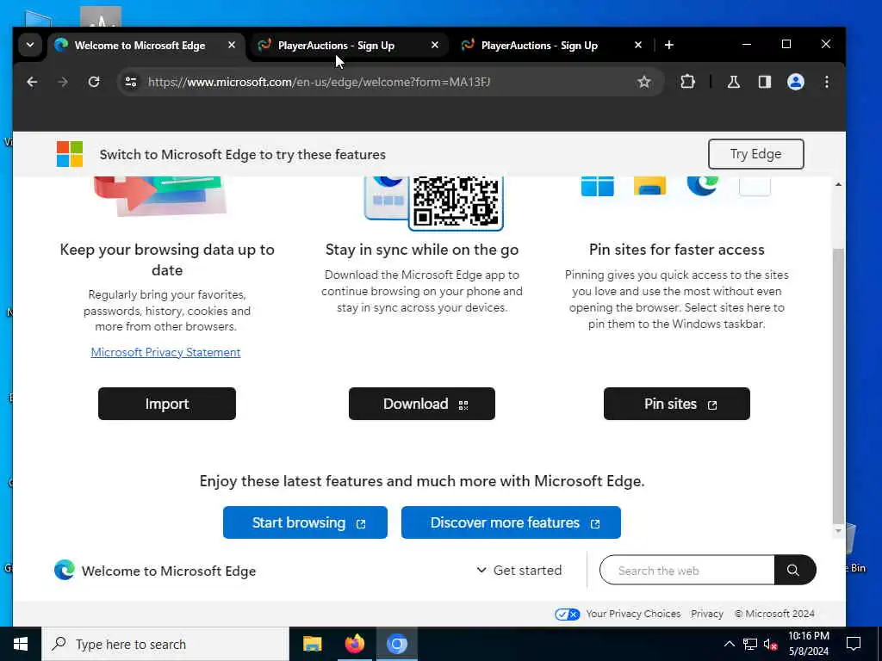Toggle the privacy choices check icon

[567, 614]
